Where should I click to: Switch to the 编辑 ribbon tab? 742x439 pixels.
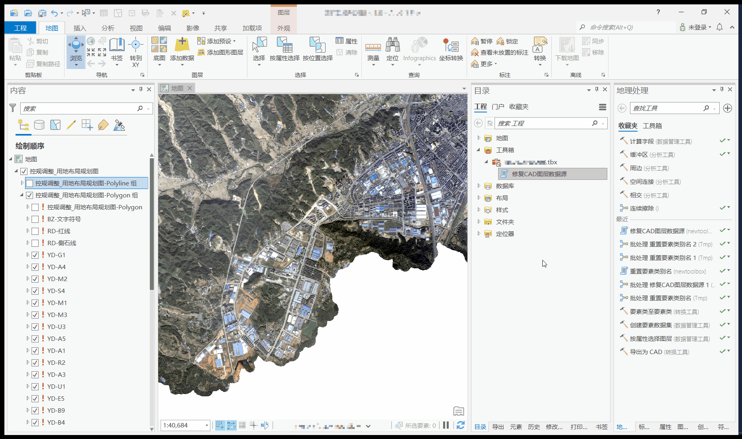coord(164,28)
